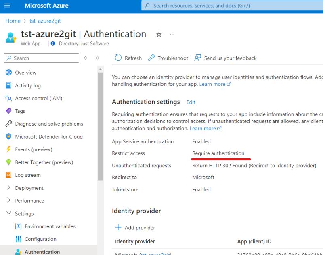The height and width of the screenshot is (255, 323).
Task: Star tst-azure2git as a favorite
Action: click(x=159, y=35)
